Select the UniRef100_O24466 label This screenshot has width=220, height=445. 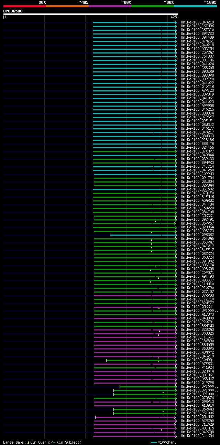[x=197, y=148]
